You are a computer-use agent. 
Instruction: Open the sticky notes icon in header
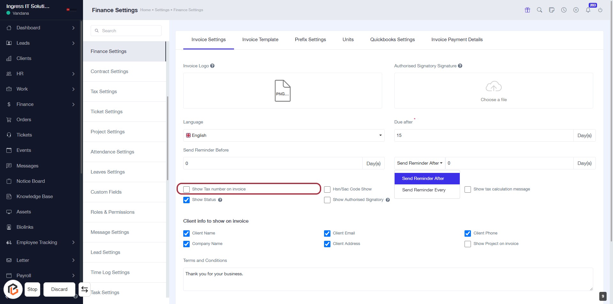[552, 10]
